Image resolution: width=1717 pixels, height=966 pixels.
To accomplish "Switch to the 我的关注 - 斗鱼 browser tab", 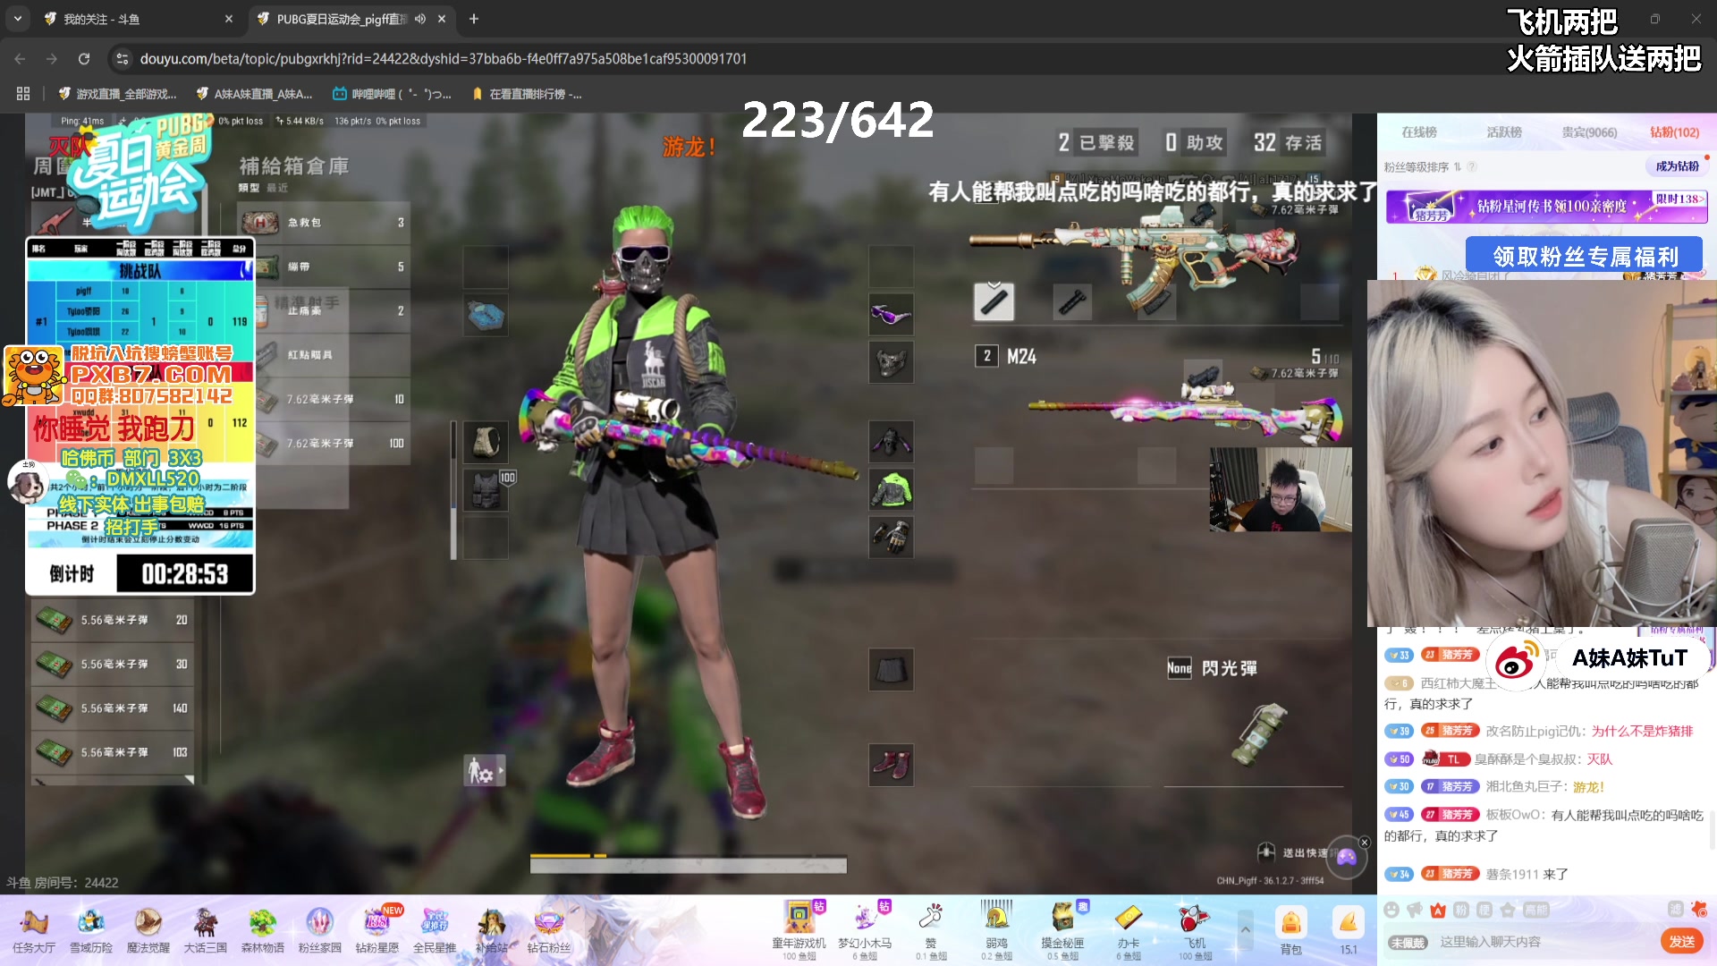I will point(139,19).
